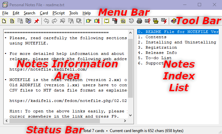
Task: Open the PScript menu
Action: point(58,13)
